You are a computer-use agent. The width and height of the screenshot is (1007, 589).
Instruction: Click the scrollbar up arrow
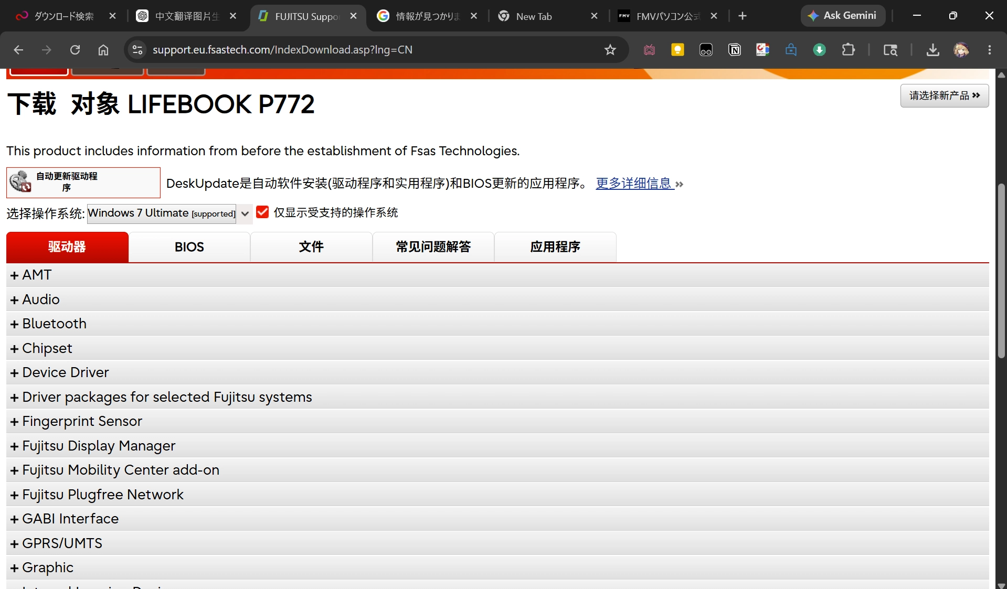click(x=1001, y=75)
